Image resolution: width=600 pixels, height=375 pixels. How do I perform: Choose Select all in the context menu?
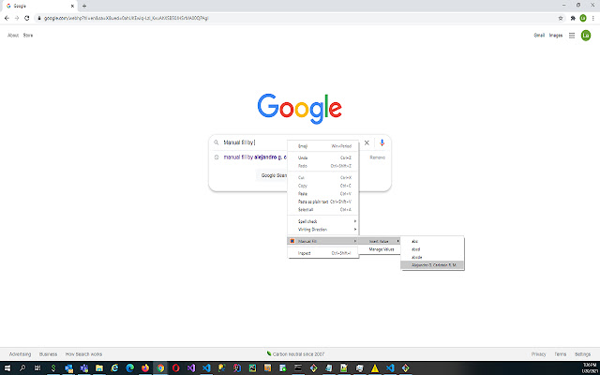[x=322, y=210]
